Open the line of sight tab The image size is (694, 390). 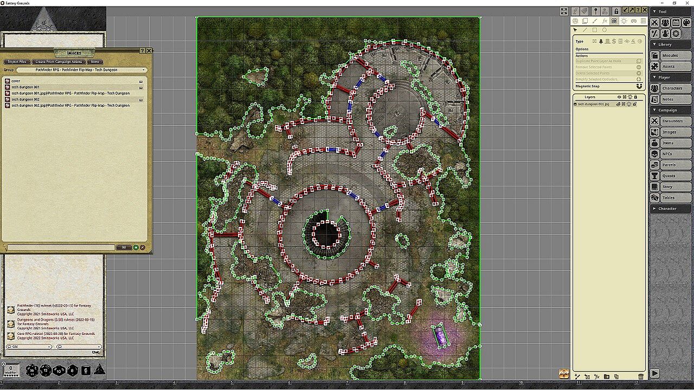point(614,21)
